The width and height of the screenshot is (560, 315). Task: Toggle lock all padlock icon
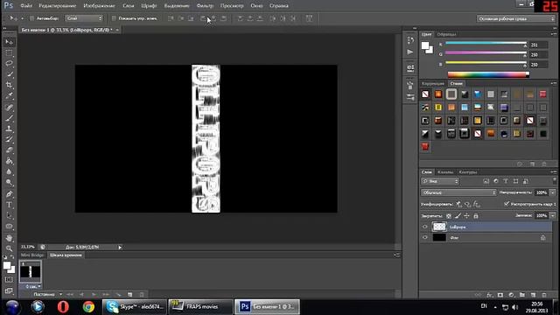point(476,216)
